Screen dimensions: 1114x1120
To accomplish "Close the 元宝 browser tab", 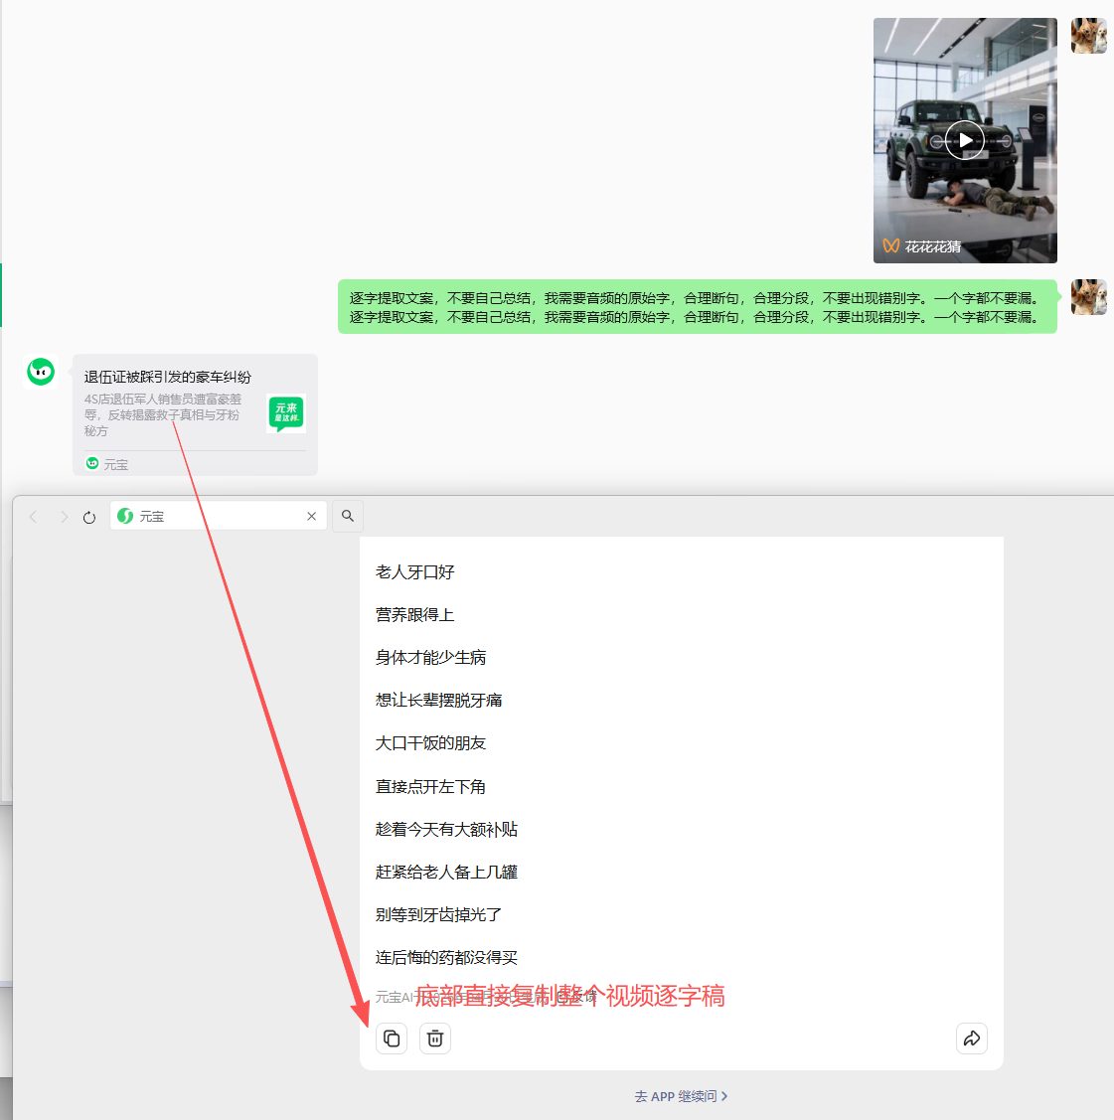I will (x=311, y=516).
